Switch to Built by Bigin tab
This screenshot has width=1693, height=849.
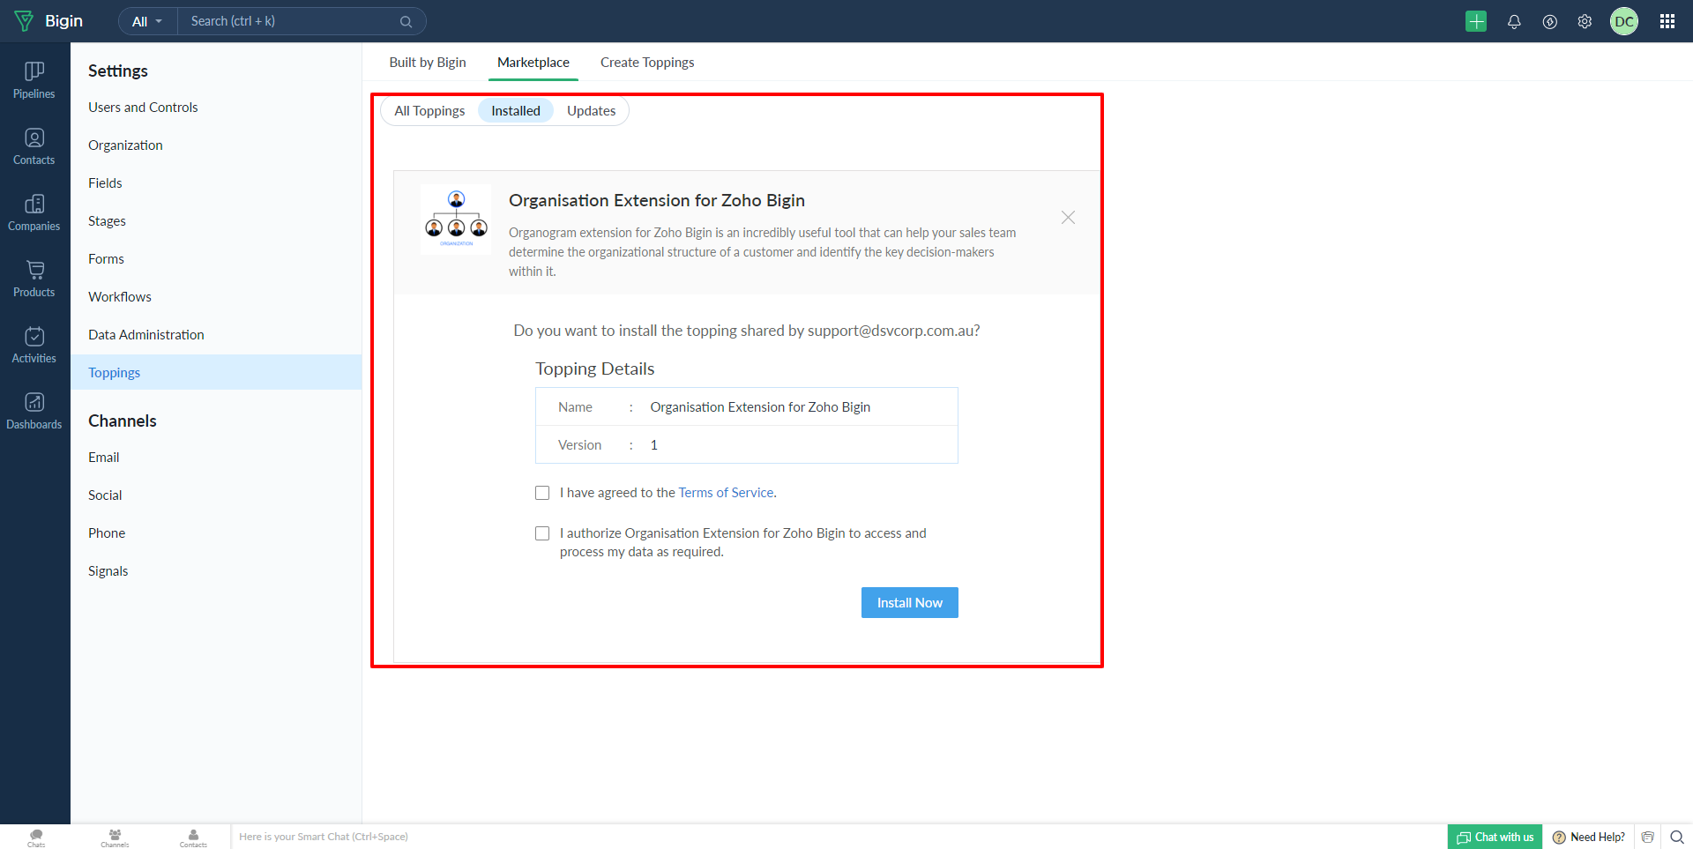pos(428,63)
